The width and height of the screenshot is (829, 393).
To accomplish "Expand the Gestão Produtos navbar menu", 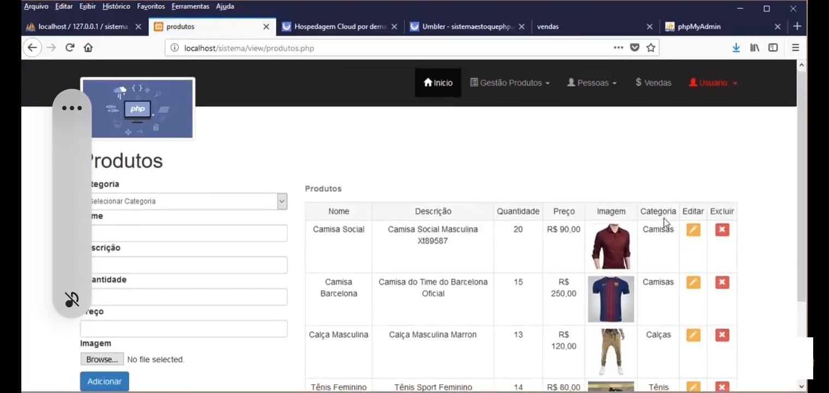I will [x=510, y=83].
